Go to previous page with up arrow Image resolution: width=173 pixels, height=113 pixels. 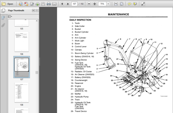click(x=62, y=4)
